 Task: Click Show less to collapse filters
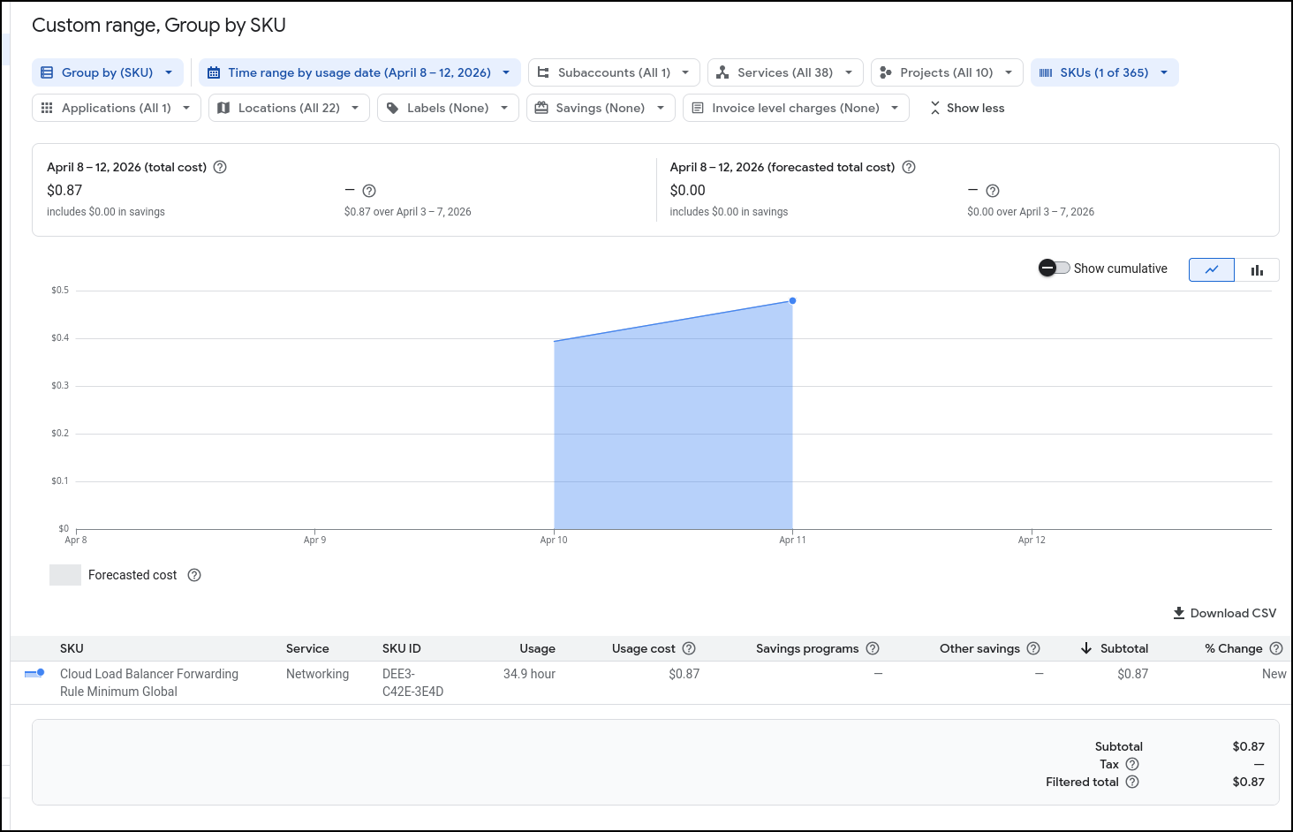pyautogui.click(x=967, y=108)
